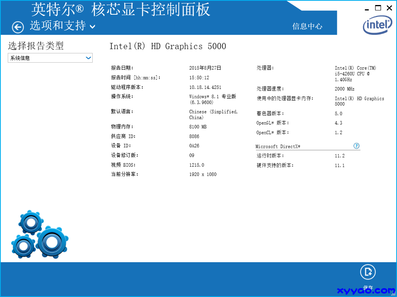Minimize the Intel control panel window
Viewport: 397px width, 297px height.
(x=366, y=9)
